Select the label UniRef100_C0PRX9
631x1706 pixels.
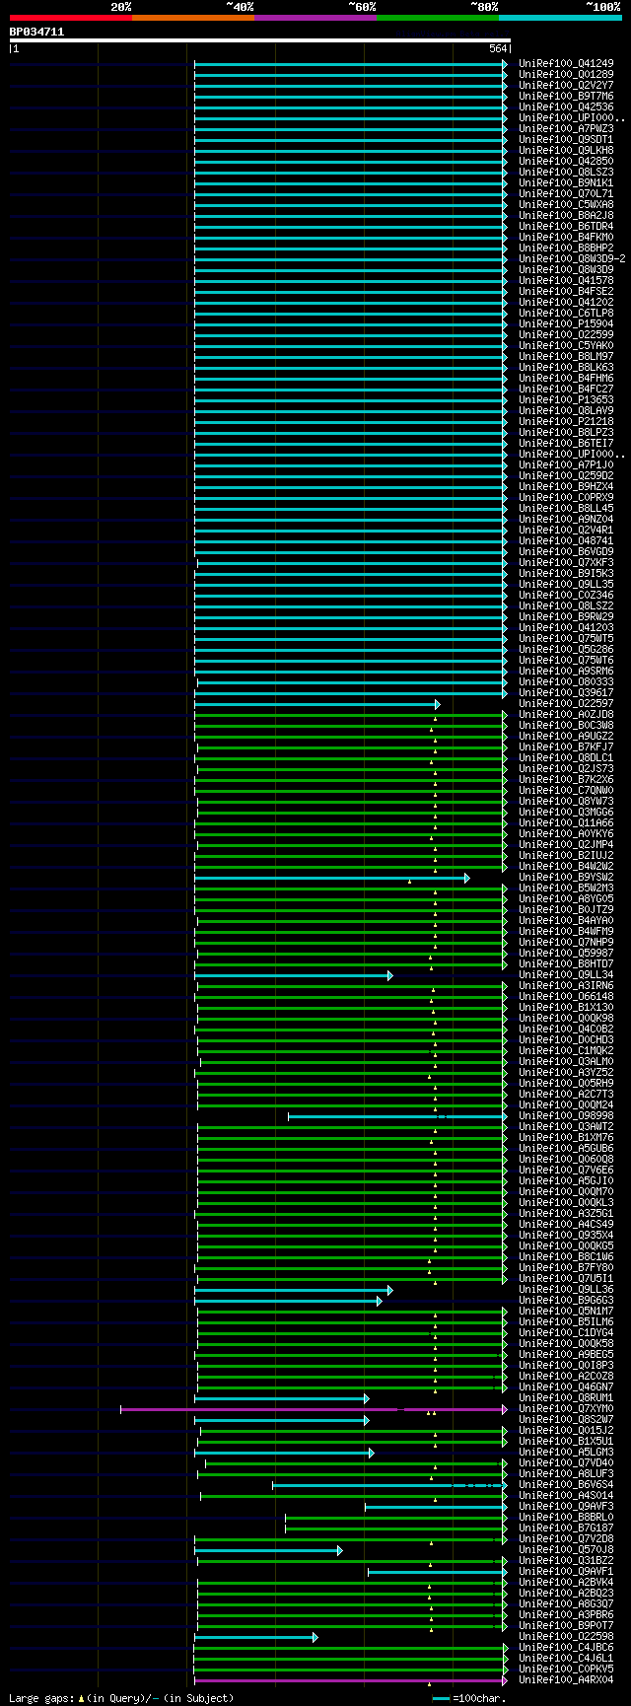pyautogui.click(x=566, y=497)
